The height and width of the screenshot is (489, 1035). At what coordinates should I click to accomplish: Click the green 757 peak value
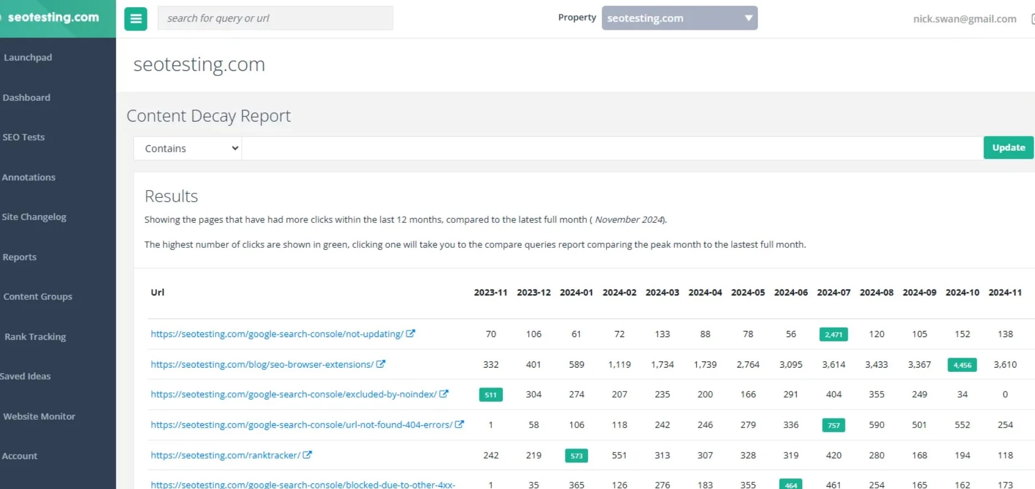pyautogui.click(x=833, y=425)
